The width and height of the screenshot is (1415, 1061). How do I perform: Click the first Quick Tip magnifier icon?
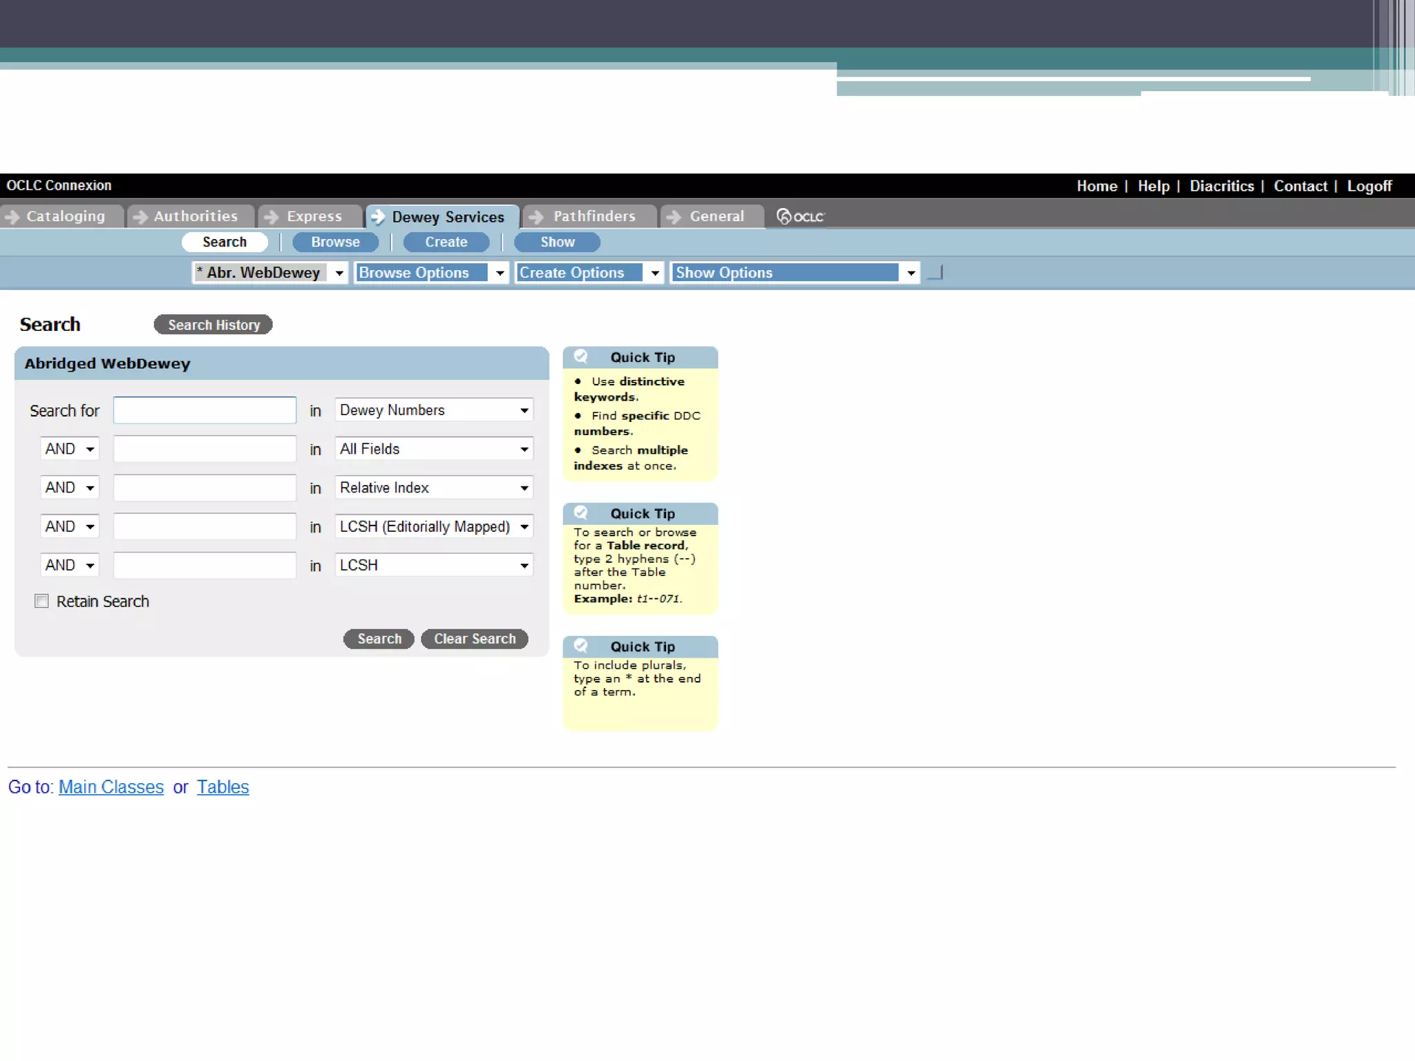pos(581,356)
